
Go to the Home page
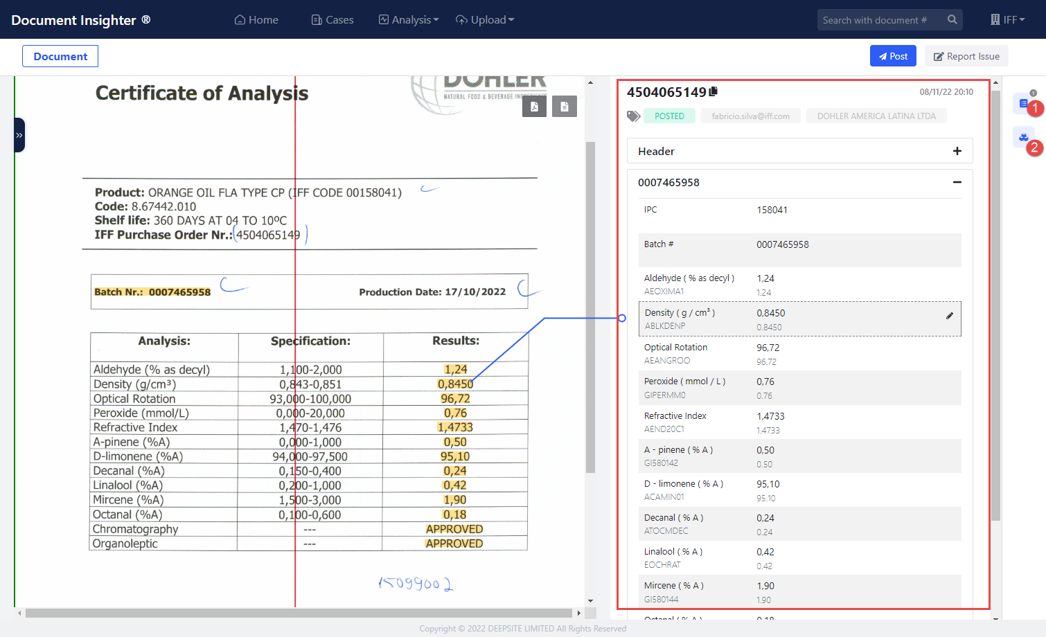[256, 20]
